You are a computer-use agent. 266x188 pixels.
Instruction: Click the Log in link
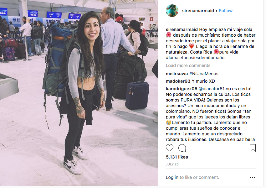[x=172, y=177]
